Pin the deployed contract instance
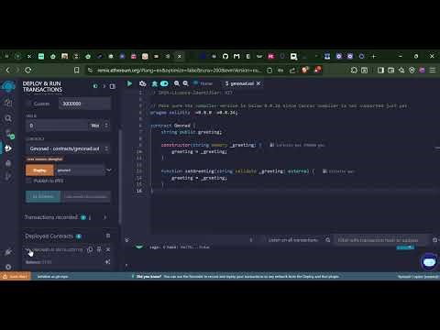This screenshot has height=330, width=440. pos(99,249)
